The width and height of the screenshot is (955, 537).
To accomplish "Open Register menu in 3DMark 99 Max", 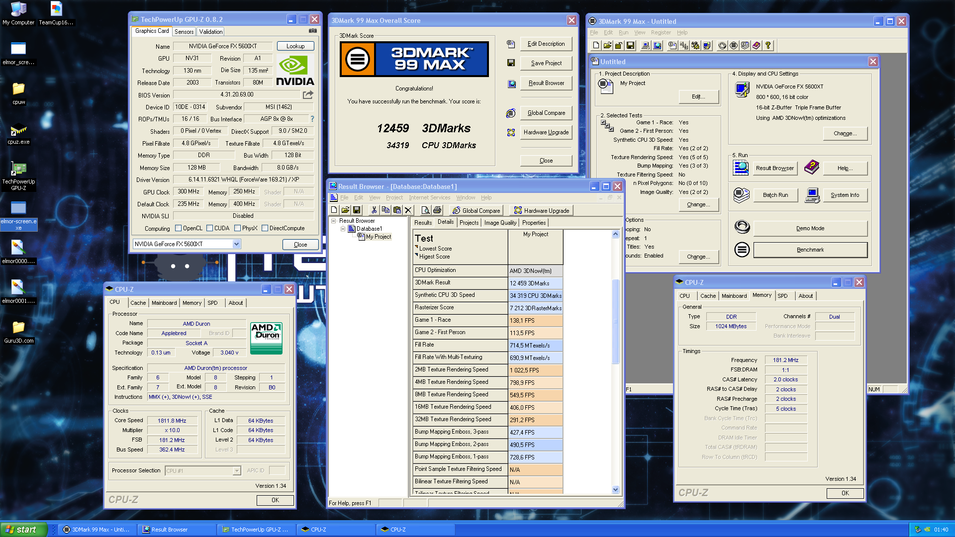I will 661,32.
